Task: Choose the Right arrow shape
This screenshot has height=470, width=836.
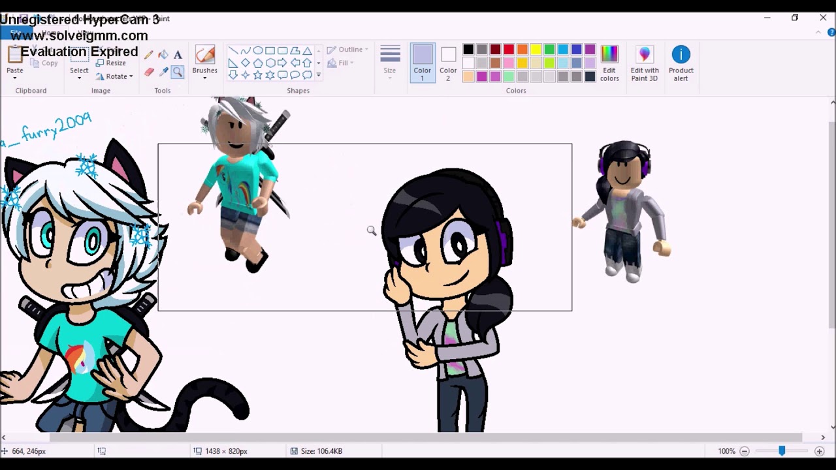Action: click(282, 63)
